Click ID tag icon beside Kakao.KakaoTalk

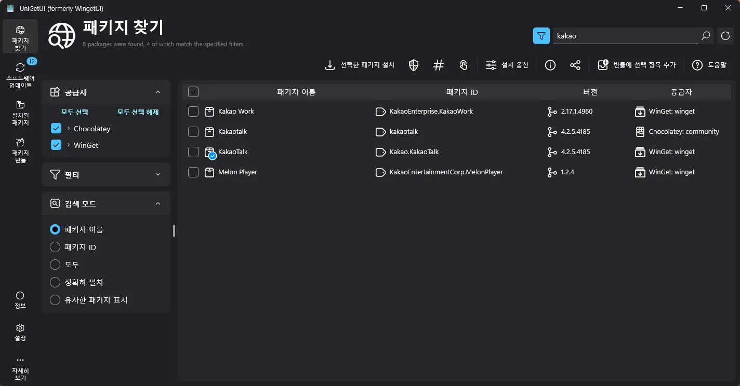[380, 152]
